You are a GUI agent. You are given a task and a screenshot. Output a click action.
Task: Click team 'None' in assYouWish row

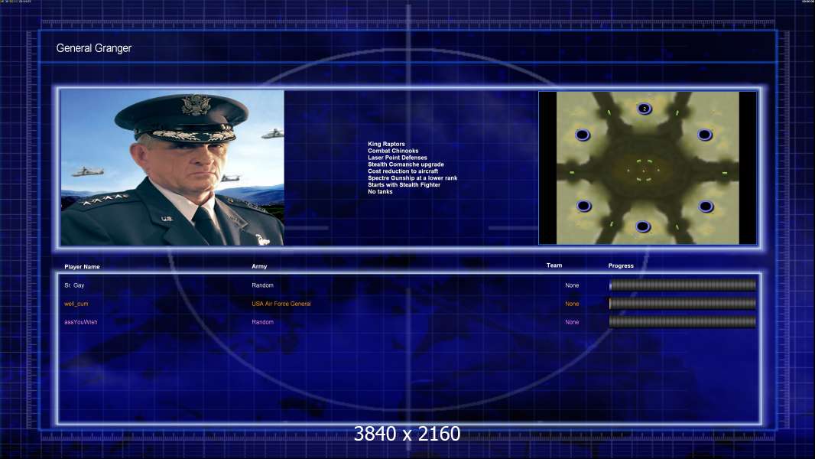(x=572, y=322)
